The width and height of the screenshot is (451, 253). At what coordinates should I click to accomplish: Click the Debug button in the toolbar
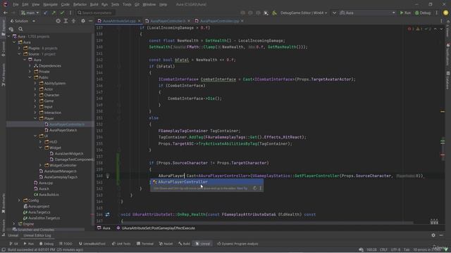coord(423,13)
